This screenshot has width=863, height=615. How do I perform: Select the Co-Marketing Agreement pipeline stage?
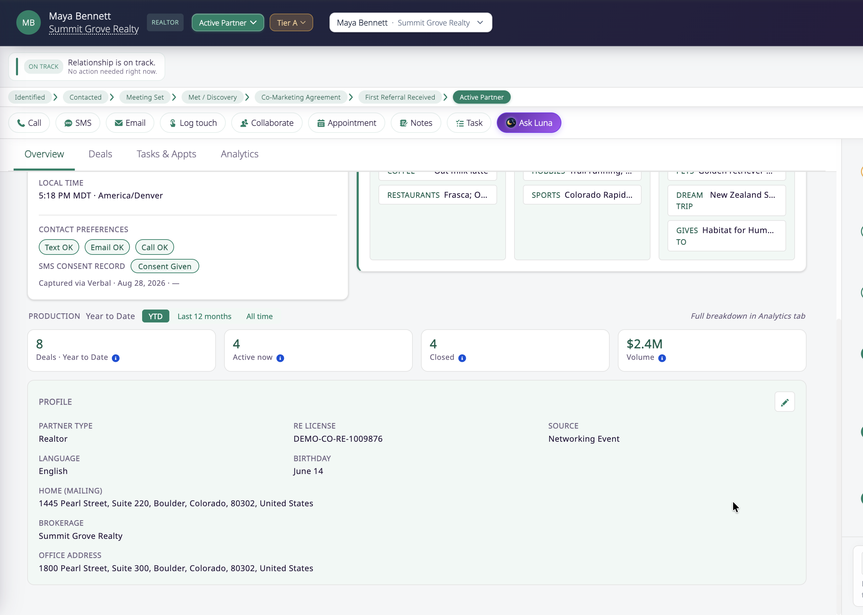pos(301,97)
